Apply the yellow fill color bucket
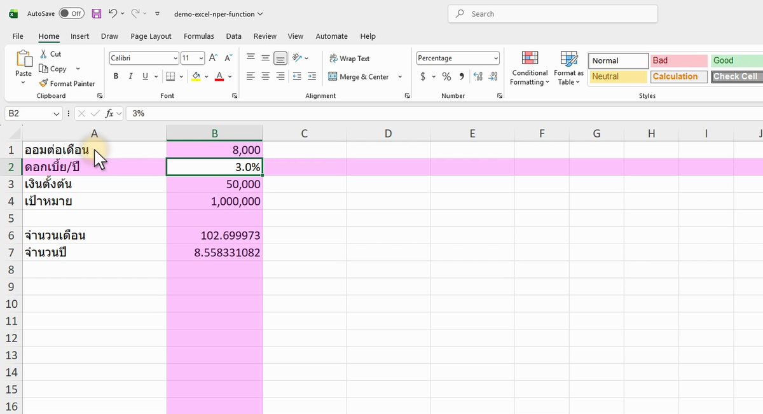Viewport: 763px width, 414px height. click(196, 76)
